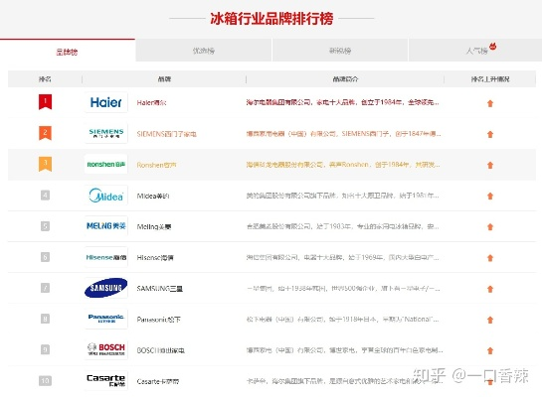Click Ronshen description text in orange
The width and height of the screenshot is (542, 397).
pos(343,165)
